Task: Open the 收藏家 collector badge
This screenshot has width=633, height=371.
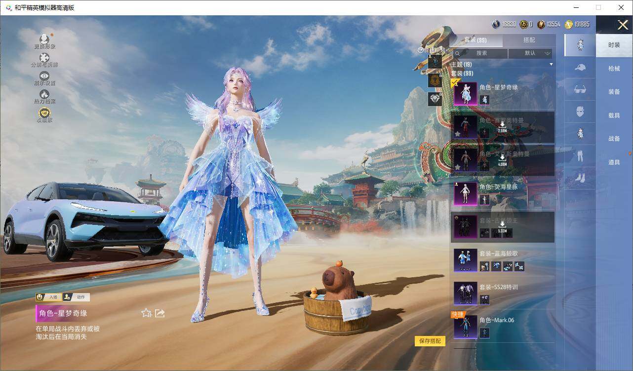Action: (x=44, y=113)
